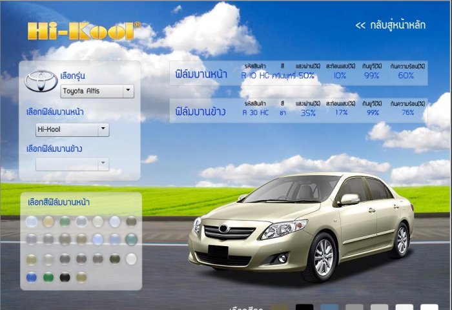Screen dimensions: 452x310
Task: Click product code R 10 HC
Action: point(255,76)
